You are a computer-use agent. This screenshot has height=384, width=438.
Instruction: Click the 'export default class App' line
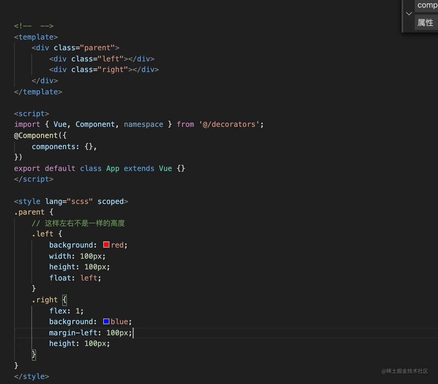pyautogui.click(x=100, y=168)
